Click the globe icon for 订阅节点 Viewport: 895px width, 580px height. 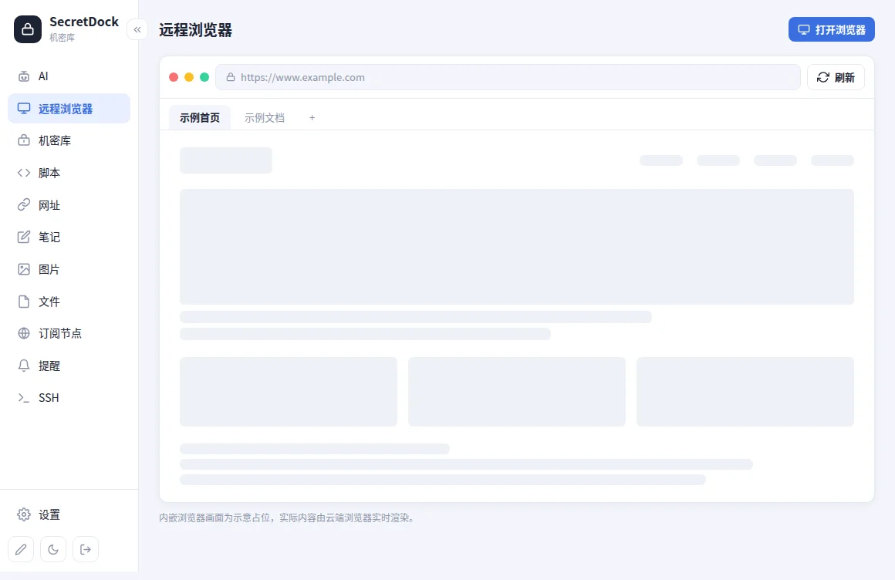(24, 333)
